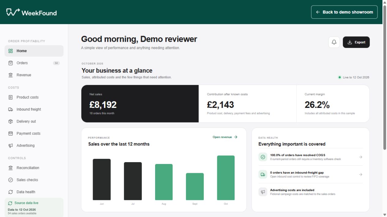Click the Payment costs card icon
Screen dimensions: 387x217
(x=11, y=133)
